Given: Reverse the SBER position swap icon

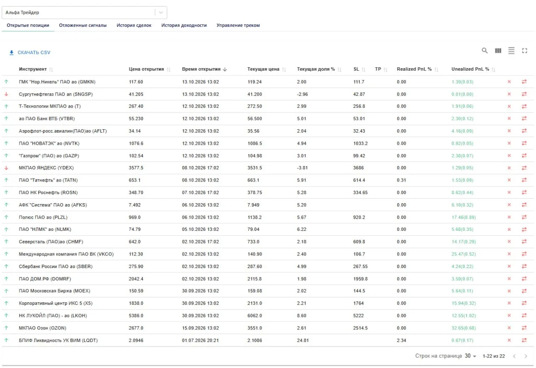Looking at the screenshot, I should pyautogui.click(x=524, y=266).
